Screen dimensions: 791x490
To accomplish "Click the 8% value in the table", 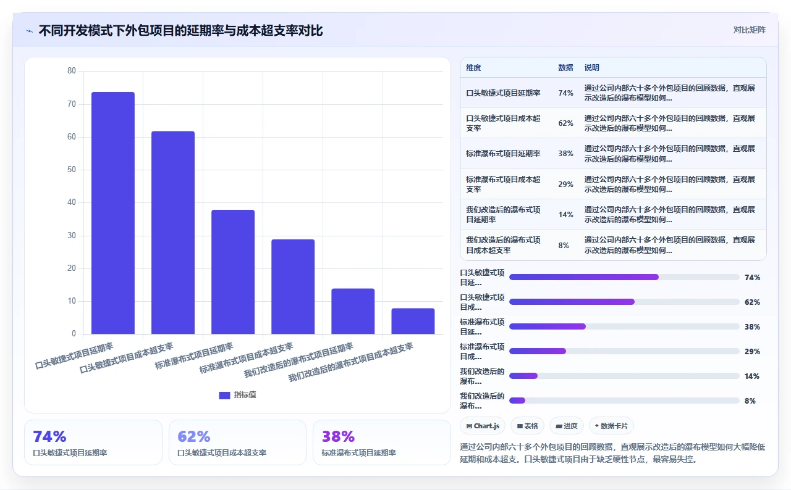I will (x=564, y=245).
